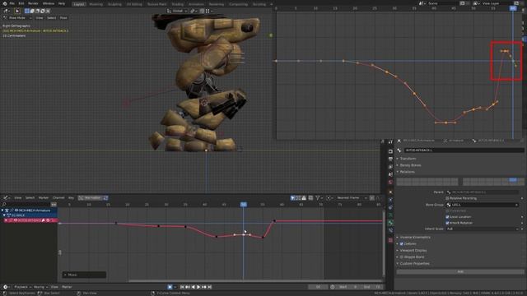527x296 pixels.
Task: Open the filters funnel dropdown icon
Action: [319, 198]
